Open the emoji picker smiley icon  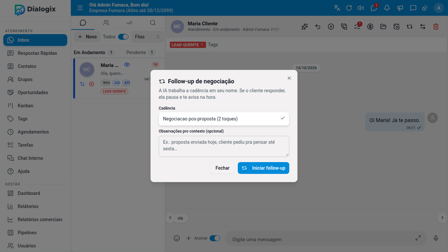[177, 238]
